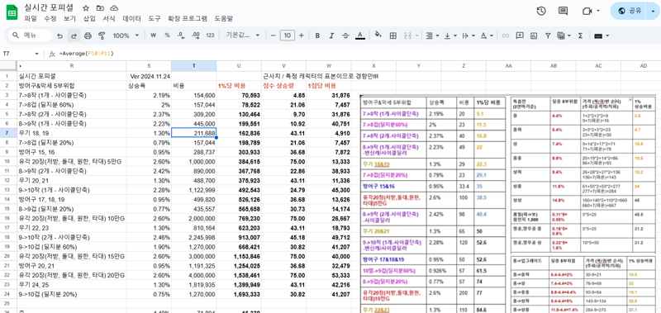Print the spreadsheet
Screen dimensions: 661x313
(x=88, y=36)
